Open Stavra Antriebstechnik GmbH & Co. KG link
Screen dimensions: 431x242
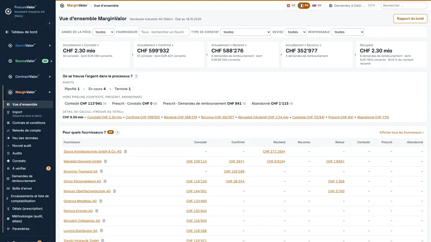92,151
